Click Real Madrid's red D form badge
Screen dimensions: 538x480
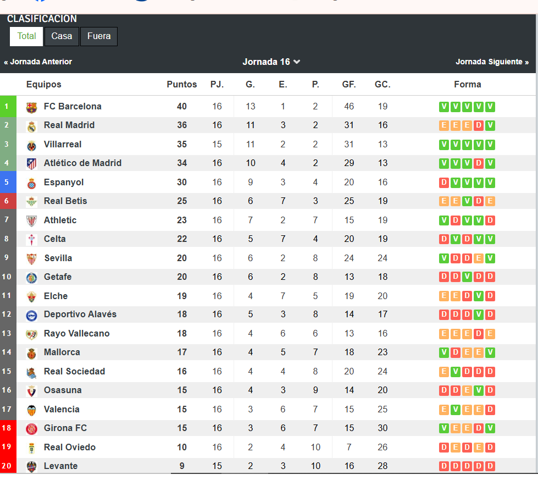pyautogui.click(x=478, y=125)
